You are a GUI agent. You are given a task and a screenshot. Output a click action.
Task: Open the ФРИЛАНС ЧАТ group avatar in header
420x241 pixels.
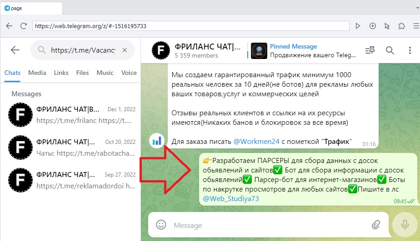point(161,50)
